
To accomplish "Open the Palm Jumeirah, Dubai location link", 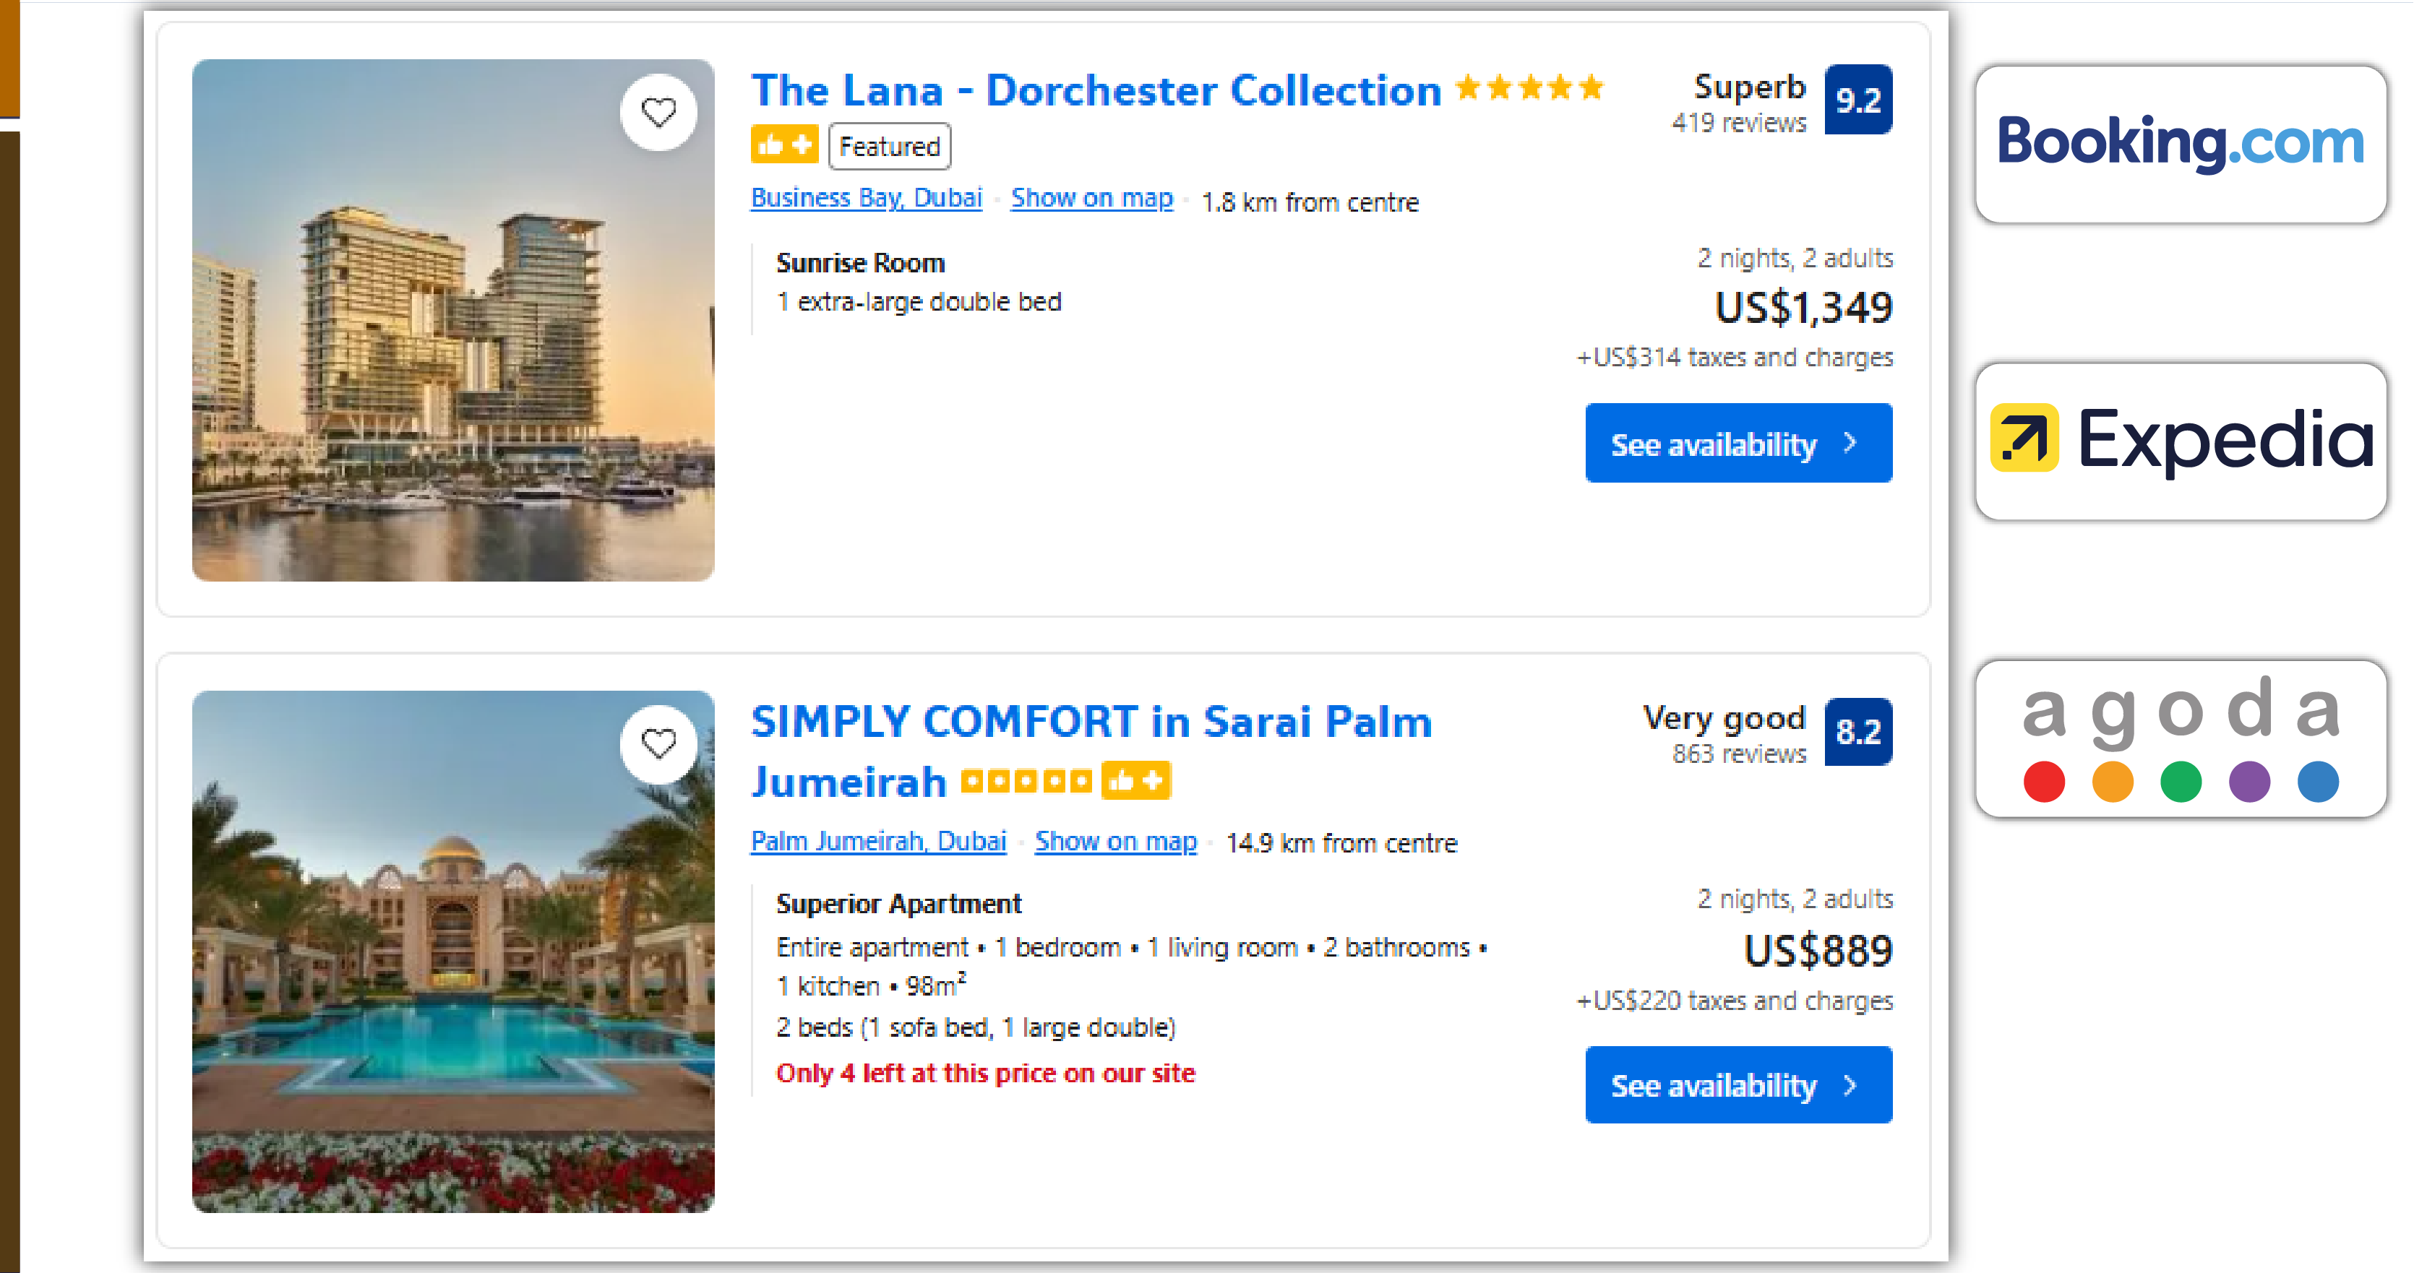I will [878, 841].
